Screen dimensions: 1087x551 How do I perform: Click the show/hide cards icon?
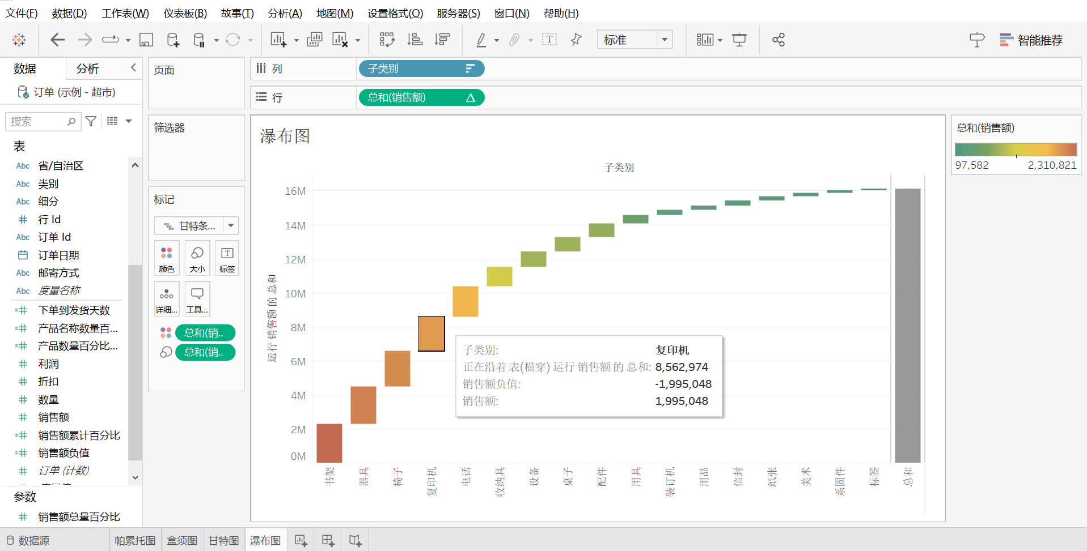705,40
